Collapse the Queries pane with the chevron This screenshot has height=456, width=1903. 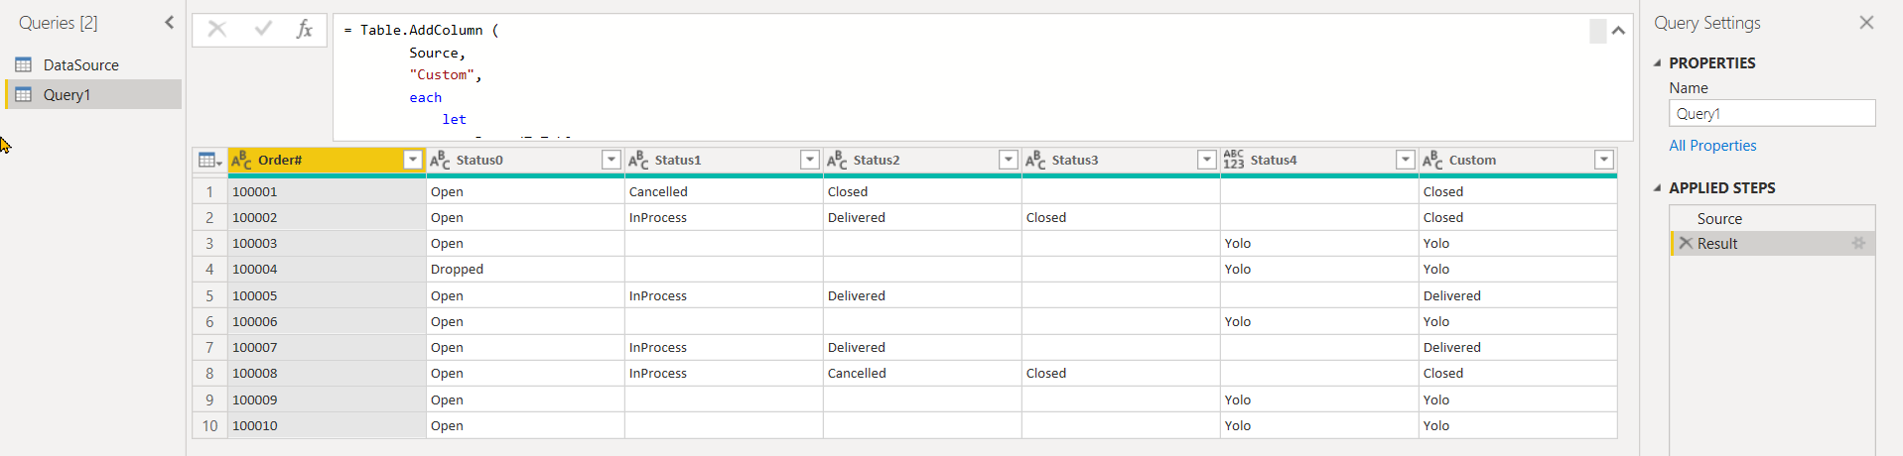point(169,22)
